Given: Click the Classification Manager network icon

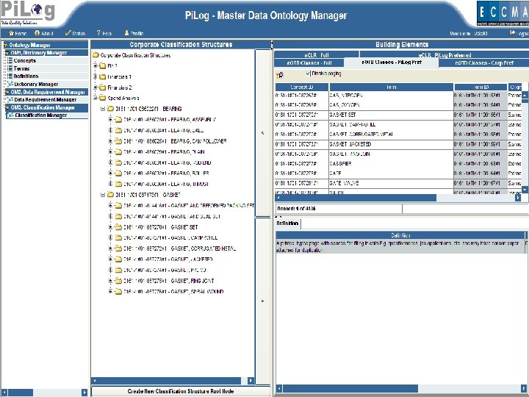Looking at the screenshot, I should point(11,115).
